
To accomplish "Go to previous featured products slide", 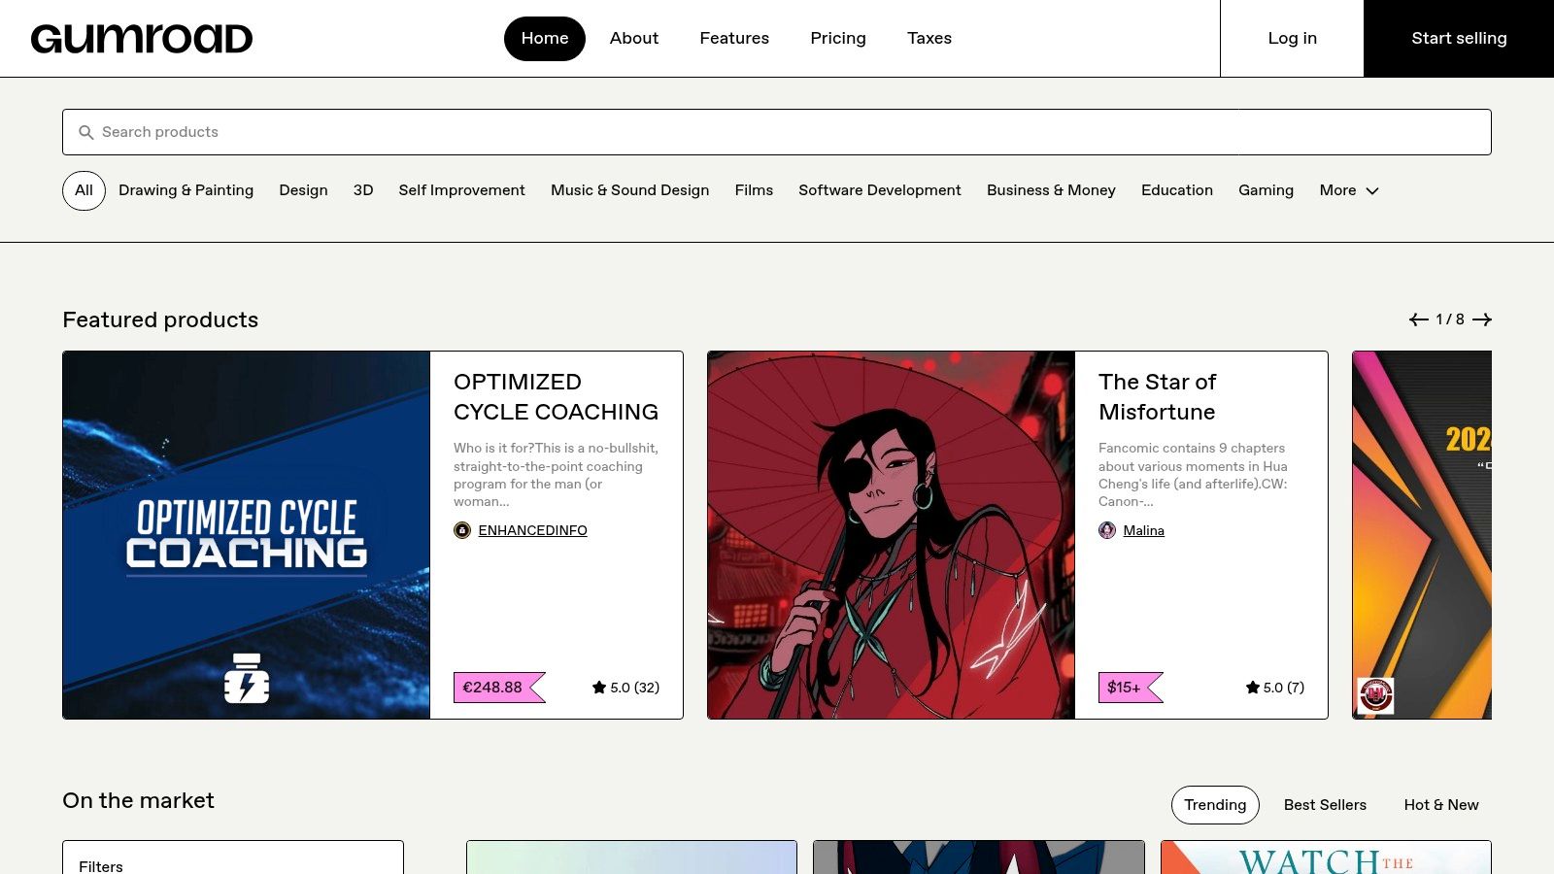I will click(x=1418, y=319).
